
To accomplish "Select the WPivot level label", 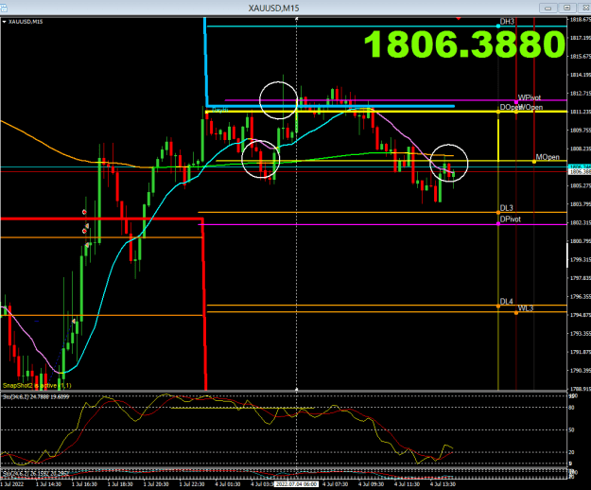I will tap(530, 97).
